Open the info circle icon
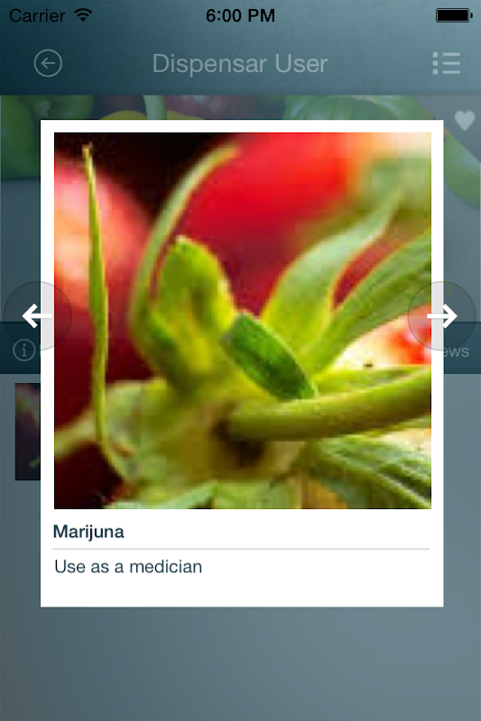Screen dimensions: 481x721 click(24, 351)
